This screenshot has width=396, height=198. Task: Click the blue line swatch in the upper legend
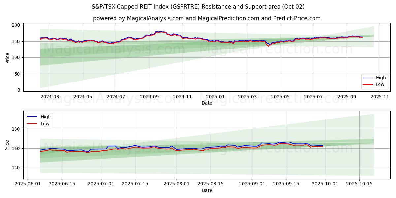[x=368, y=78]
